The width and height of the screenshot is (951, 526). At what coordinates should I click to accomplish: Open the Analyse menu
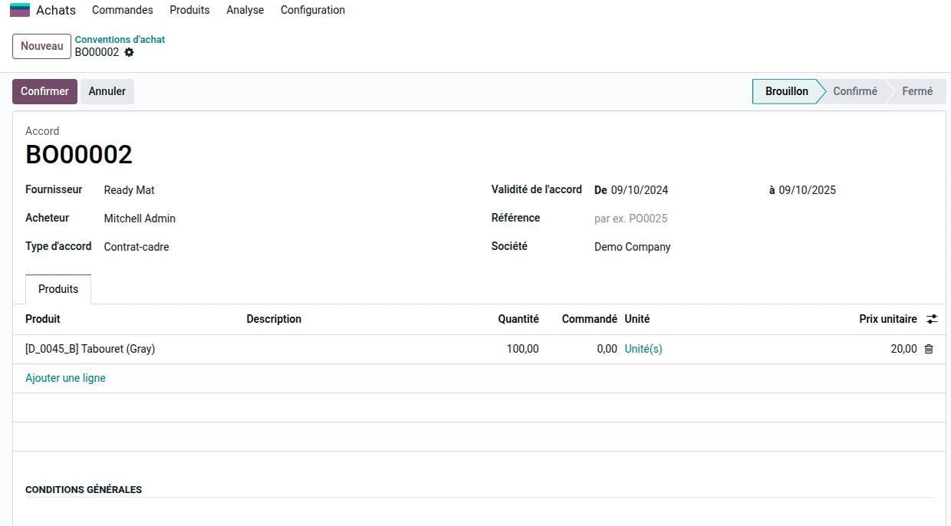pyautogui.click(x=245, y=10)
